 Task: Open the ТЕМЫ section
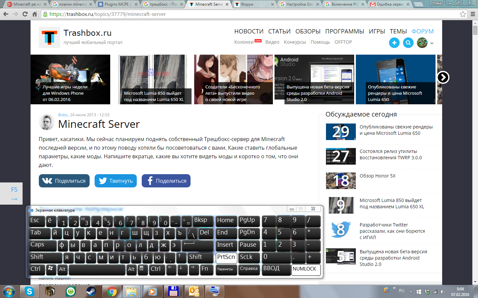tap(398, 31)
